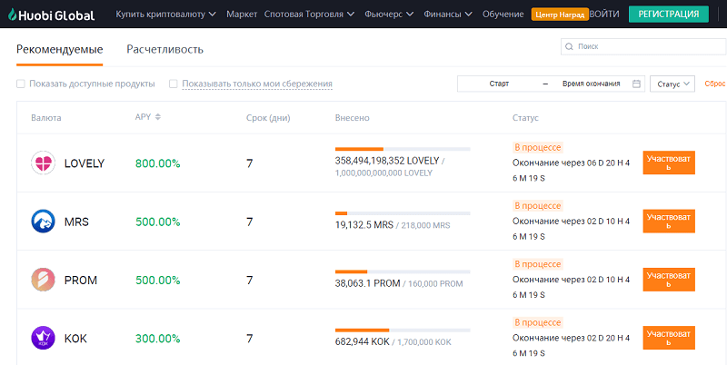Click the KOK '300.00%' APY value
727x365 pixels.
[157, 339]
